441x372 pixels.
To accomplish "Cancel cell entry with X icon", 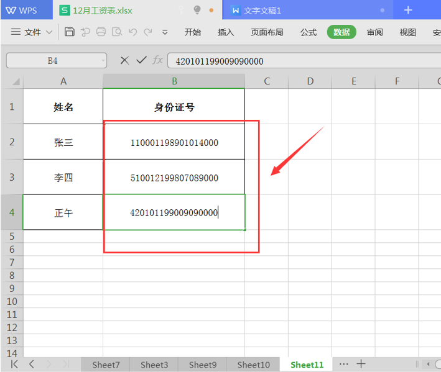I will coord(124,60).
